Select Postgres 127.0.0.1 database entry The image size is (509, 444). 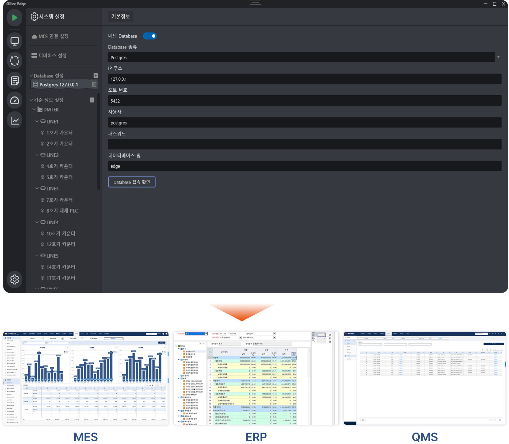click(x=64, y=84)
